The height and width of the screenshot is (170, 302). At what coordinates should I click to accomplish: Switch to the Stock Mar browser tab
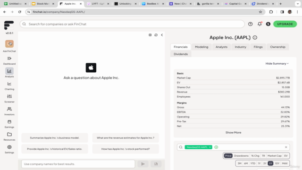tap(43, 4)
